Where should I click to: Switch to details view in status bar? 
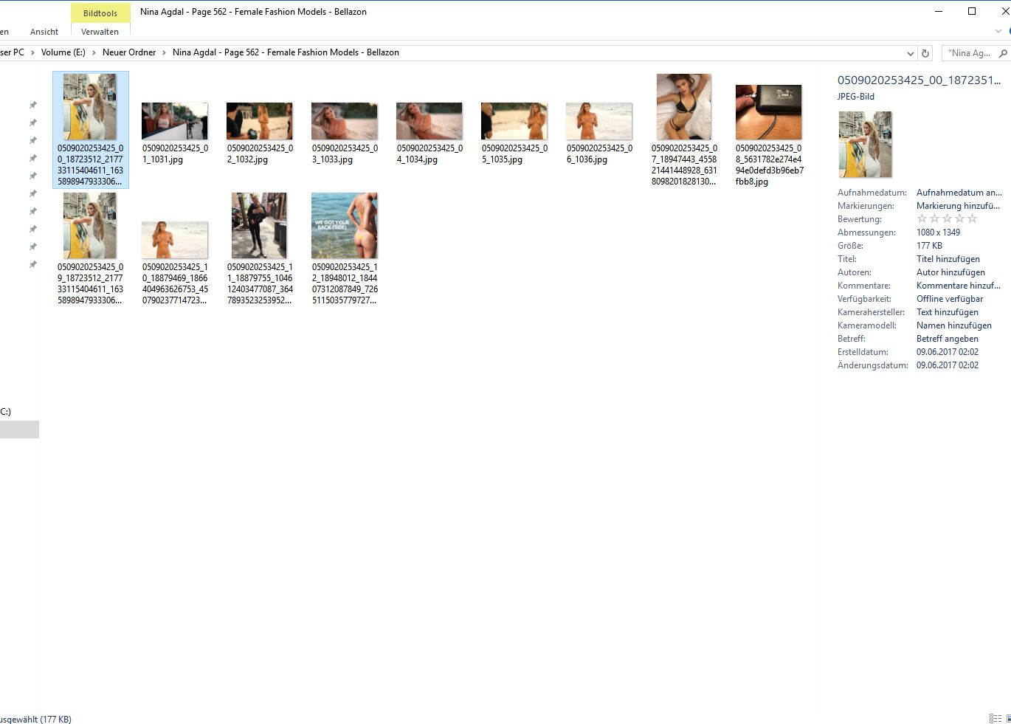[x=995, y=718]
